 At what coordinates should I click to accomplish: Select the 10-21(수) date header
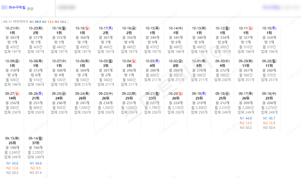[x=12, y=28]
